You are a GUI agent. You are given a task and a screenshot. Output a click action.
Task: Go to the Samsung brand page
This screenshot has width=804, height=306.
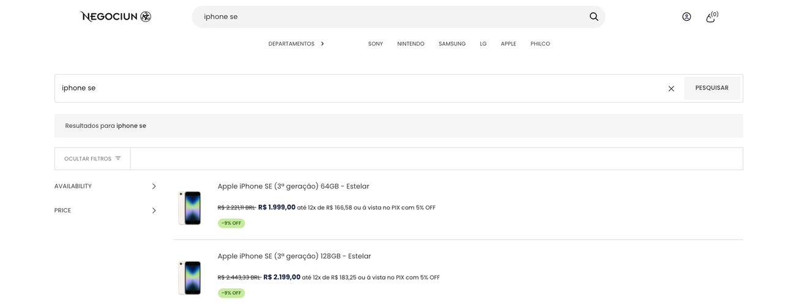click(x=452, y=44)
